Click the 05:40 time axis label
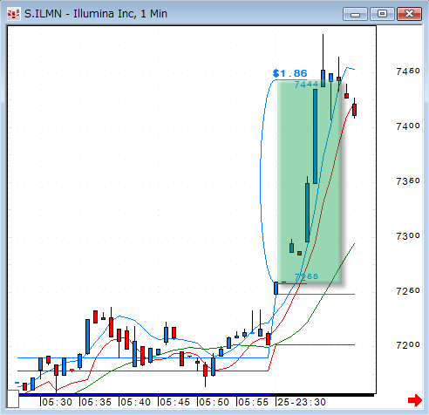Viewport: 429px width, 415px height. [x=135, y=402]
